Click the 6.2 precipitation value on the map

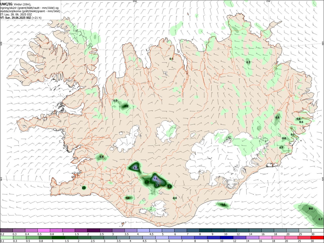tap(136, 168)
